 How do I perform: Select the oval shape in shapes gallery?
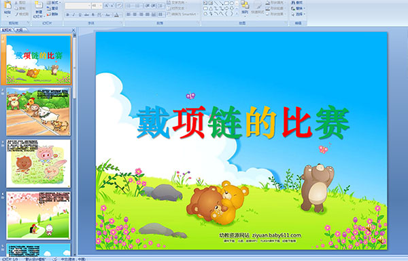click(232, 3)
